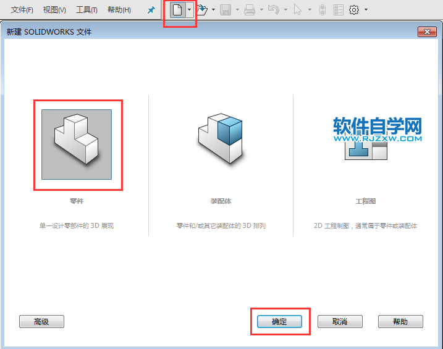The image size is (443, 349).
Task: Open the 视图(V) menu
Action: (x=54, y=10)
